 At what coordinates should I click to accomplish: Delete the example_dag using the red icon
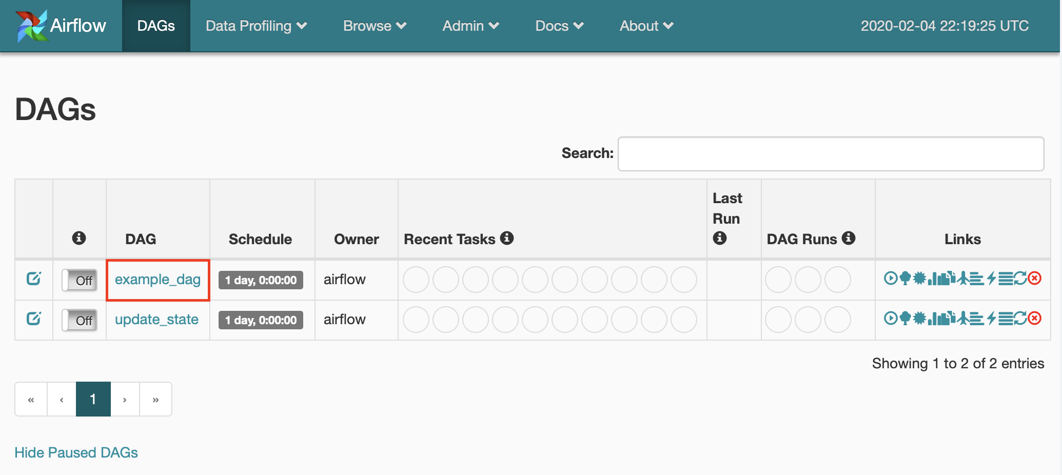[1035, 280]
